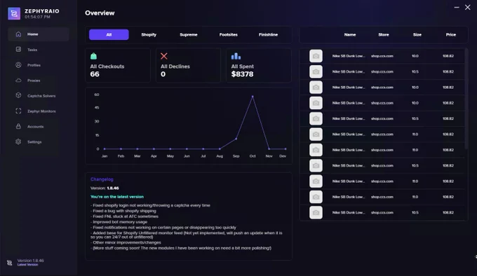The image size is (477, 276).
Task: Click the Latest Version link
Action: [x=27, y=265]
